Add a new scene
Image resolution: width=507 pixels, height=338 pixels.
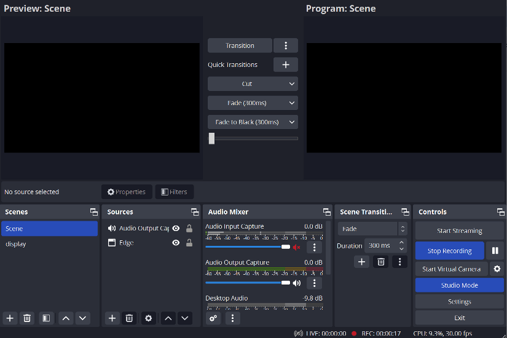click(10, 318)
